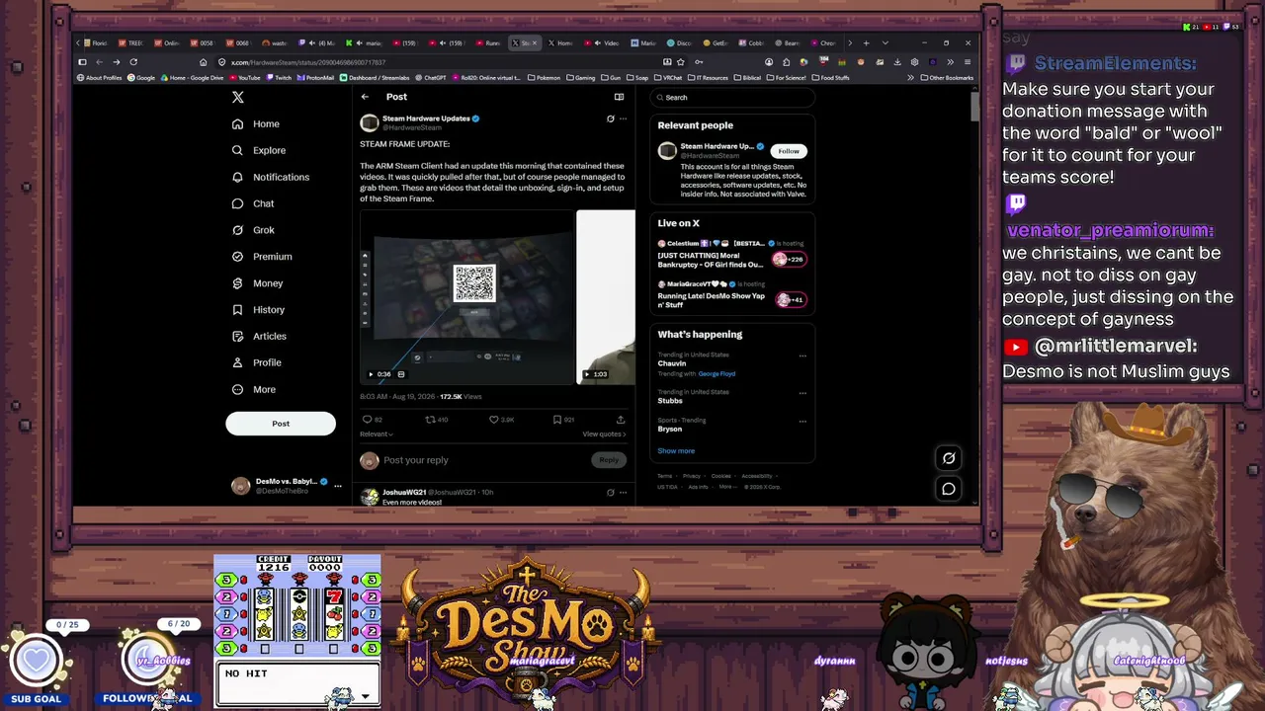
Task: Play the 1:03 video in the post
Action: coord(606,296)
